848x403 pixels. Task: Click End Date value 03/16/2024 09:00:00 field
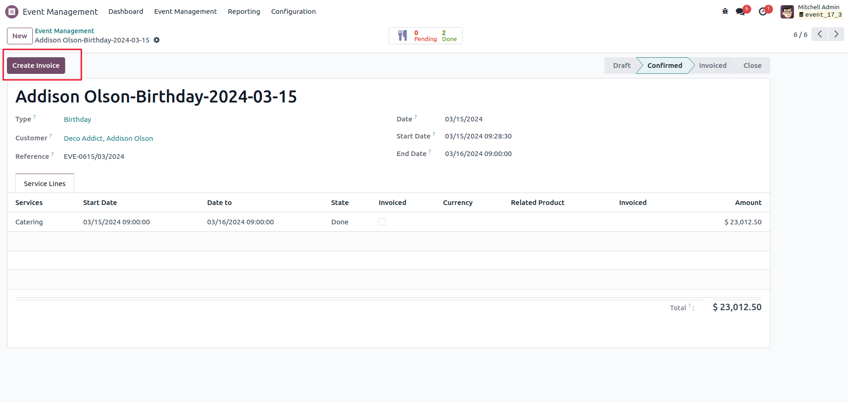[478, 154]
